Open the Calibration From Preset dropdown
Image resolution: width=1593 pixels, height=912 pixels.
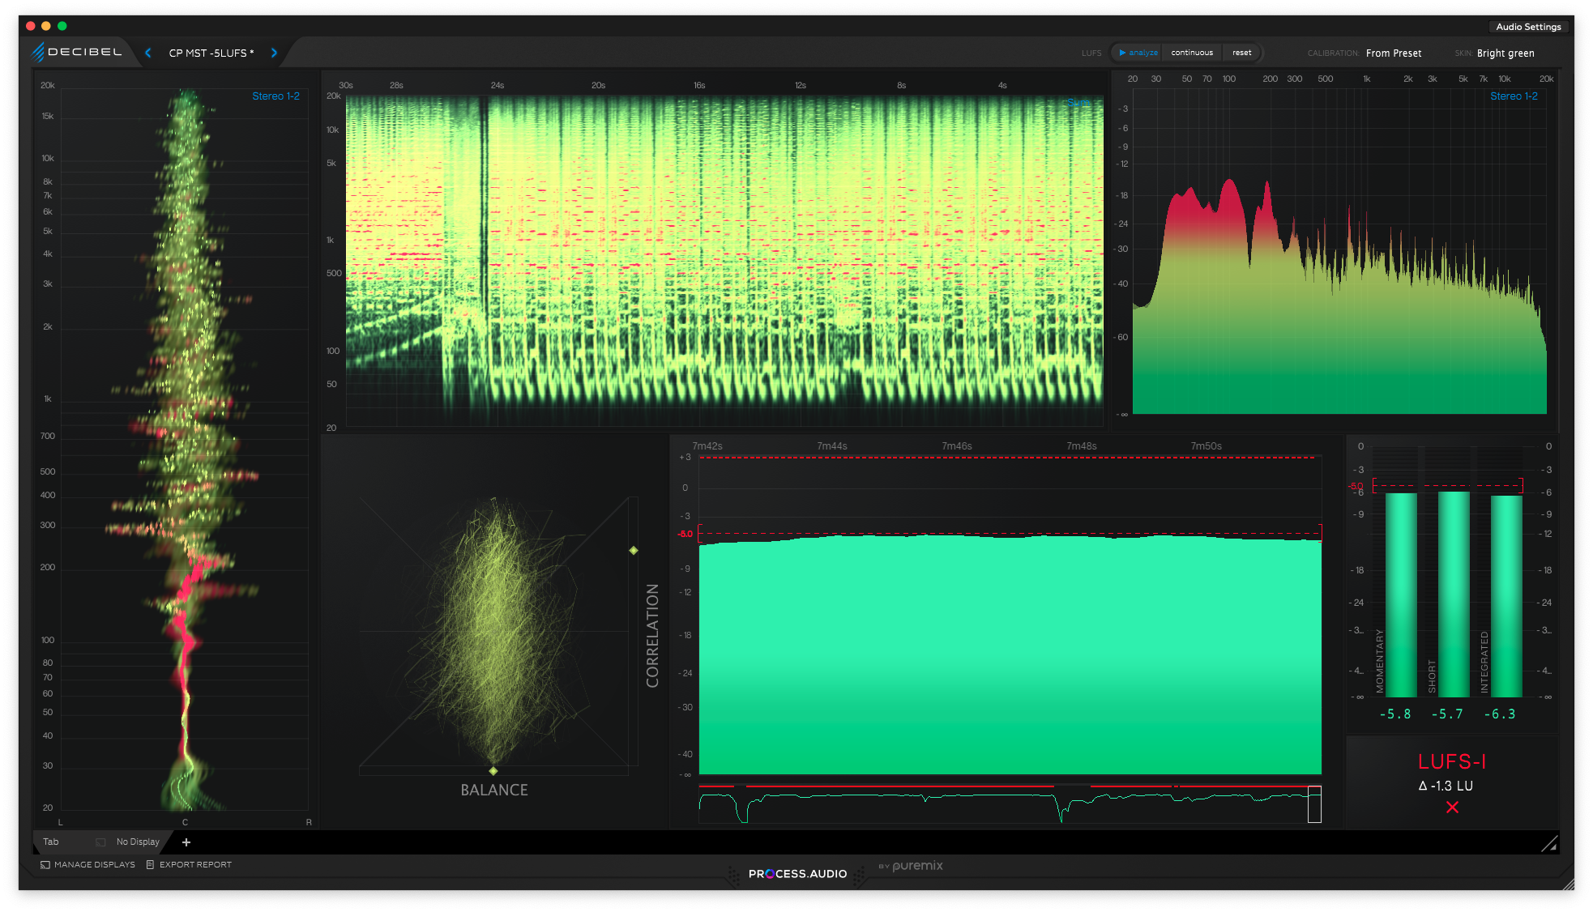1393,53
